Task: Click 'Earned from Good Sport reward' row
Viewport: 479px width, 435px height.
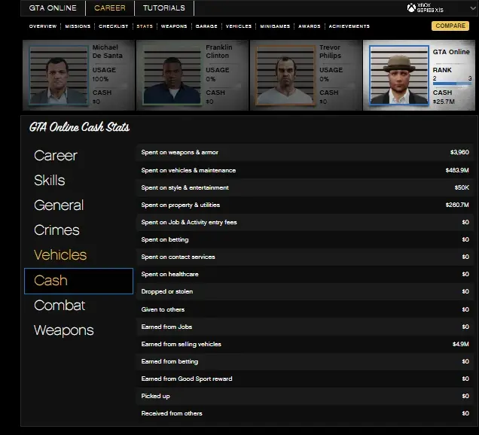Action: [x=304, y=379]
